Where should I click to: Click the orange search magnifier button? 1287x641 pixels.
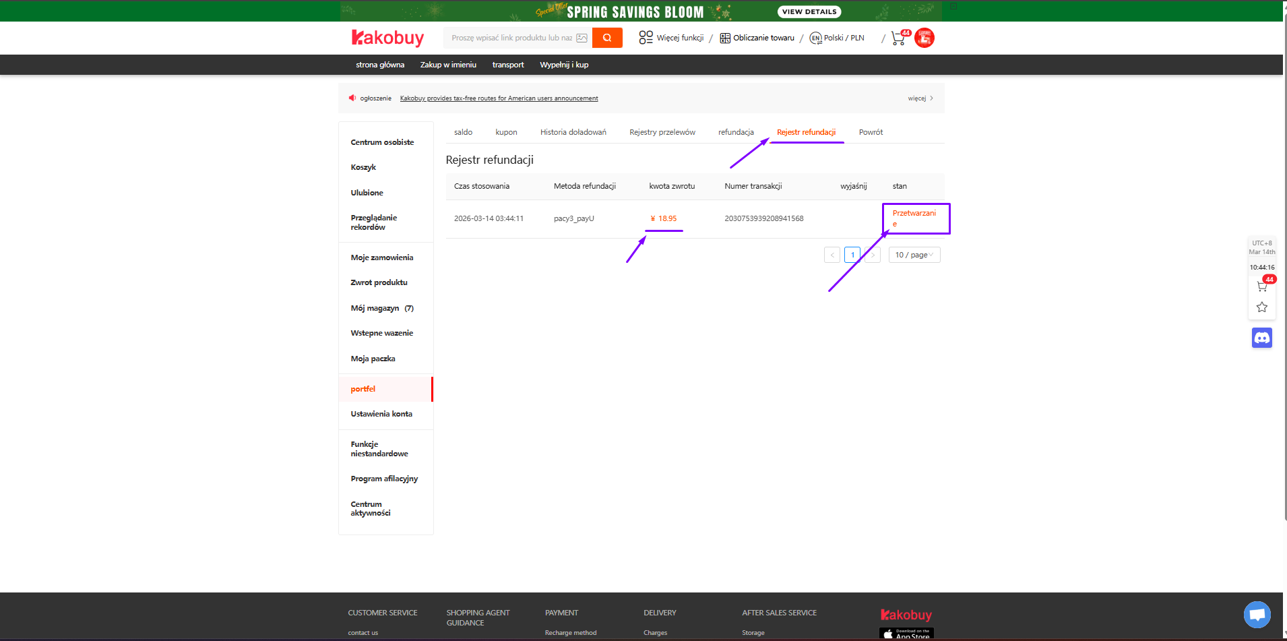click(x=606, y=38)
